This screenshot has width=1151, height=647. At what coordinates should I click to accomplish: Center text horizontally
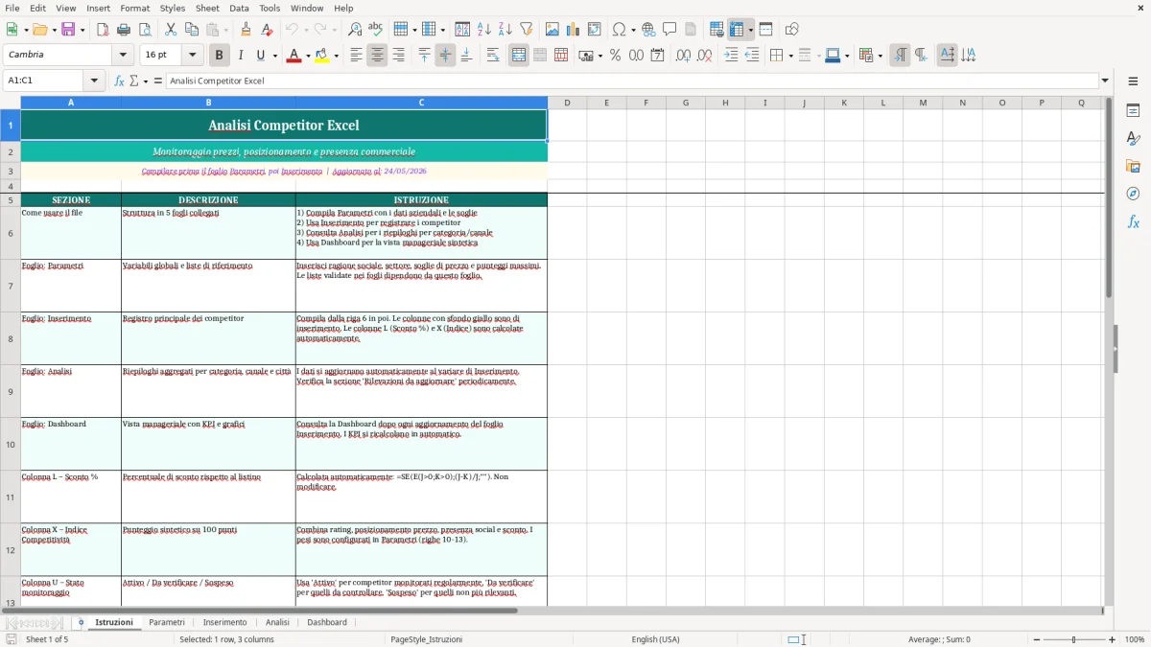377,56
